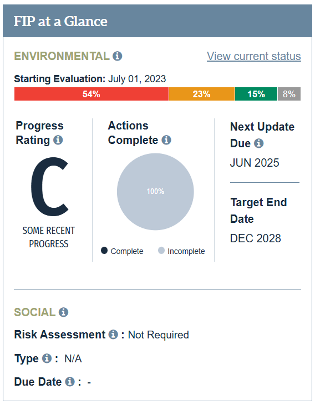Click the Environmental info icon

point(117,56)
